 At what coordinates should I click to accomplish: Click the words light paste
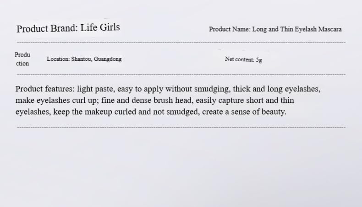click(x=96, y=89)
